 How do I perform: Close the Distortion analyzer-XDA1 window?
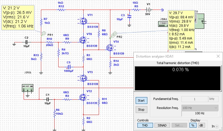pyautogui.click(x=217, y=56)
